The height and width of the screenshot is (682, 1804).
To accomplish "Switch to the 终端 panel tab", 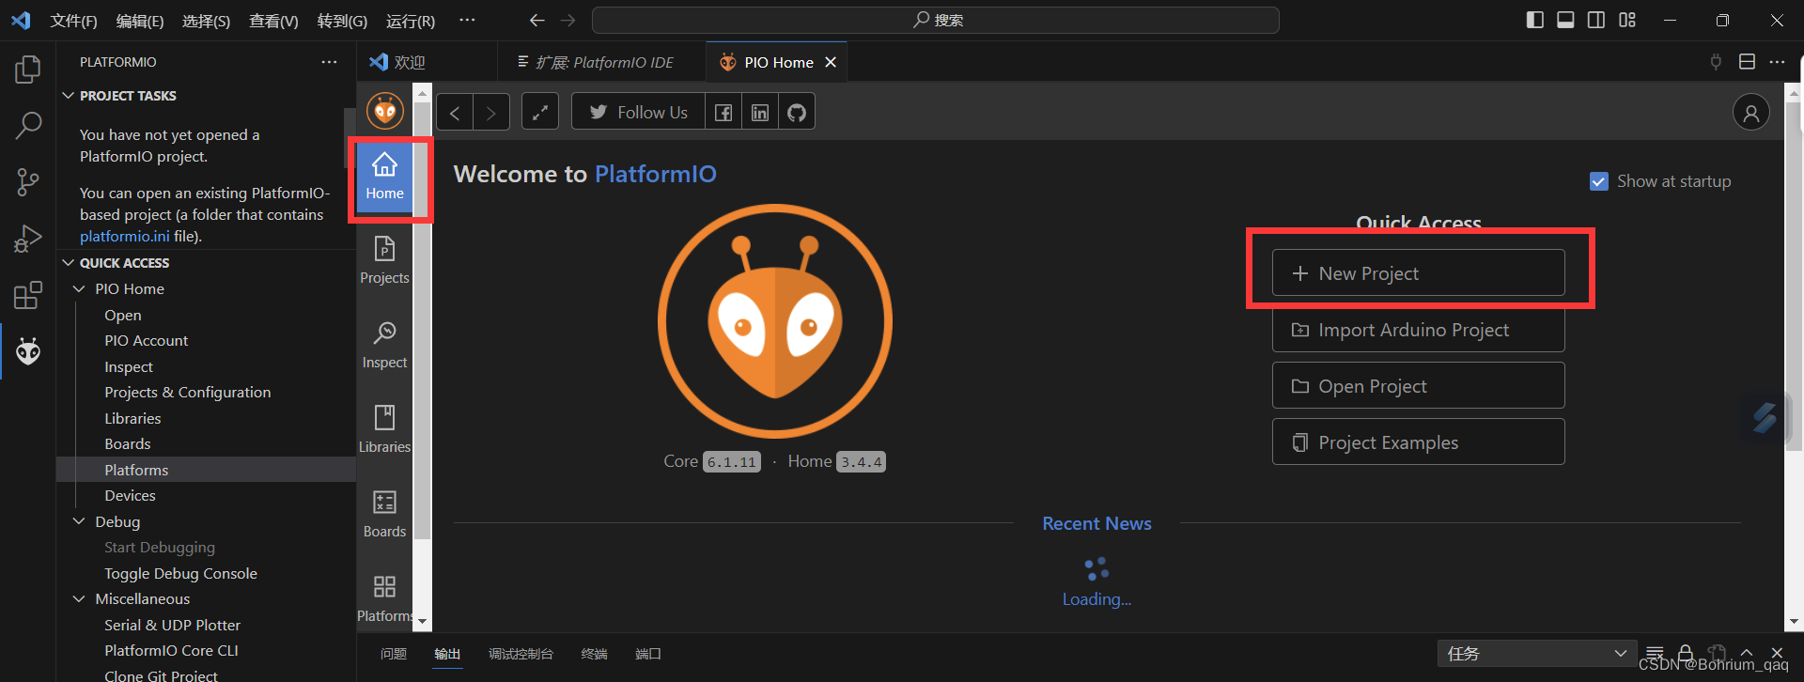I will pos(594,654).
